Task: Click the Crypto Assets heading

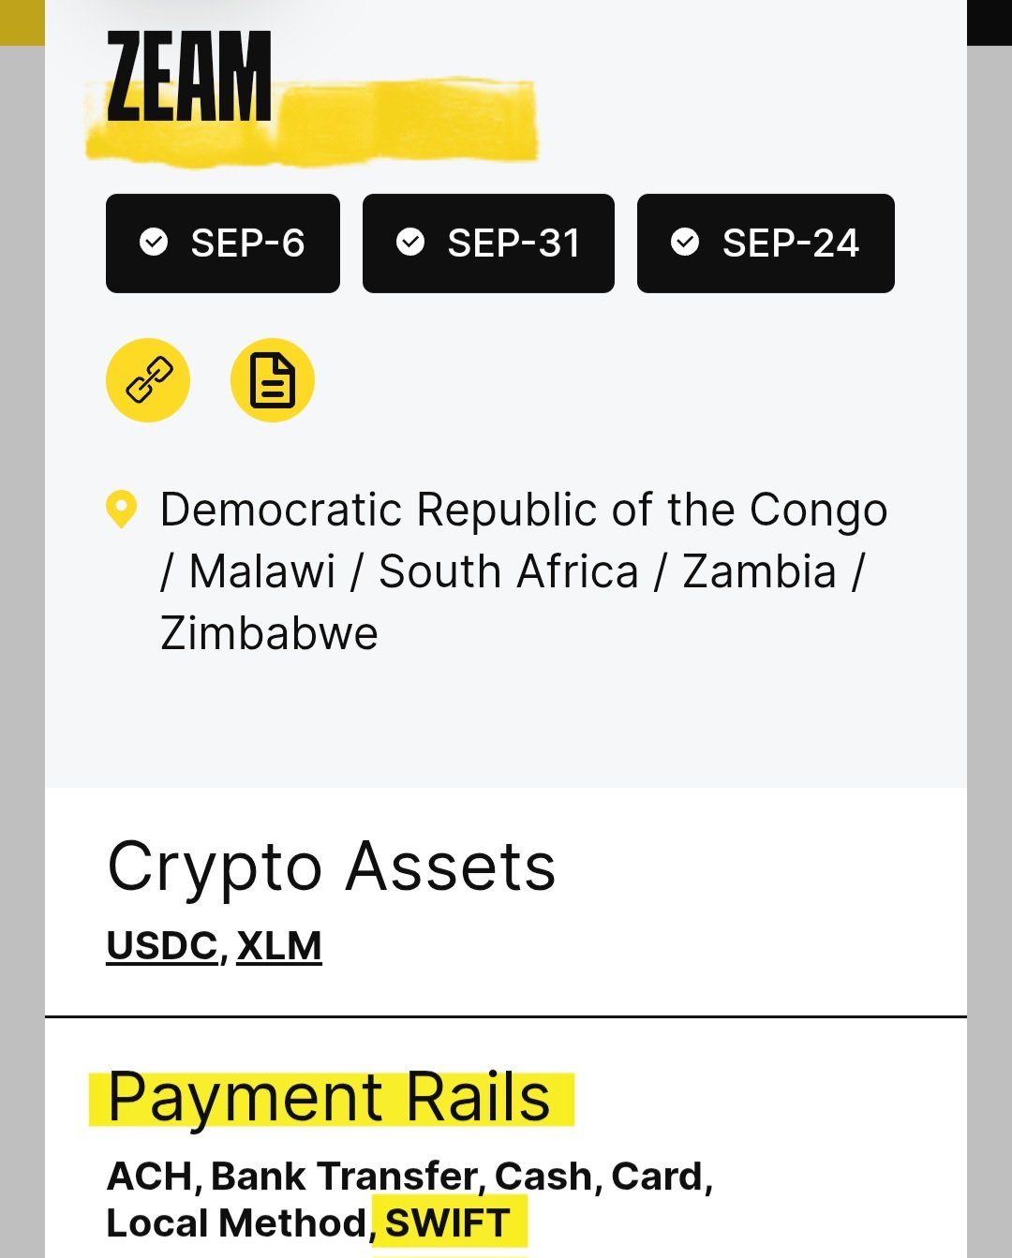Action: pos(332,866)
